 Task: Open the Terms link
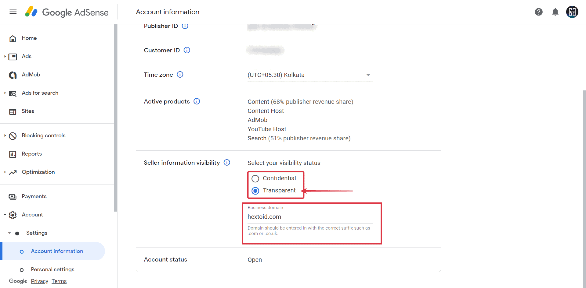pos(59,281)
